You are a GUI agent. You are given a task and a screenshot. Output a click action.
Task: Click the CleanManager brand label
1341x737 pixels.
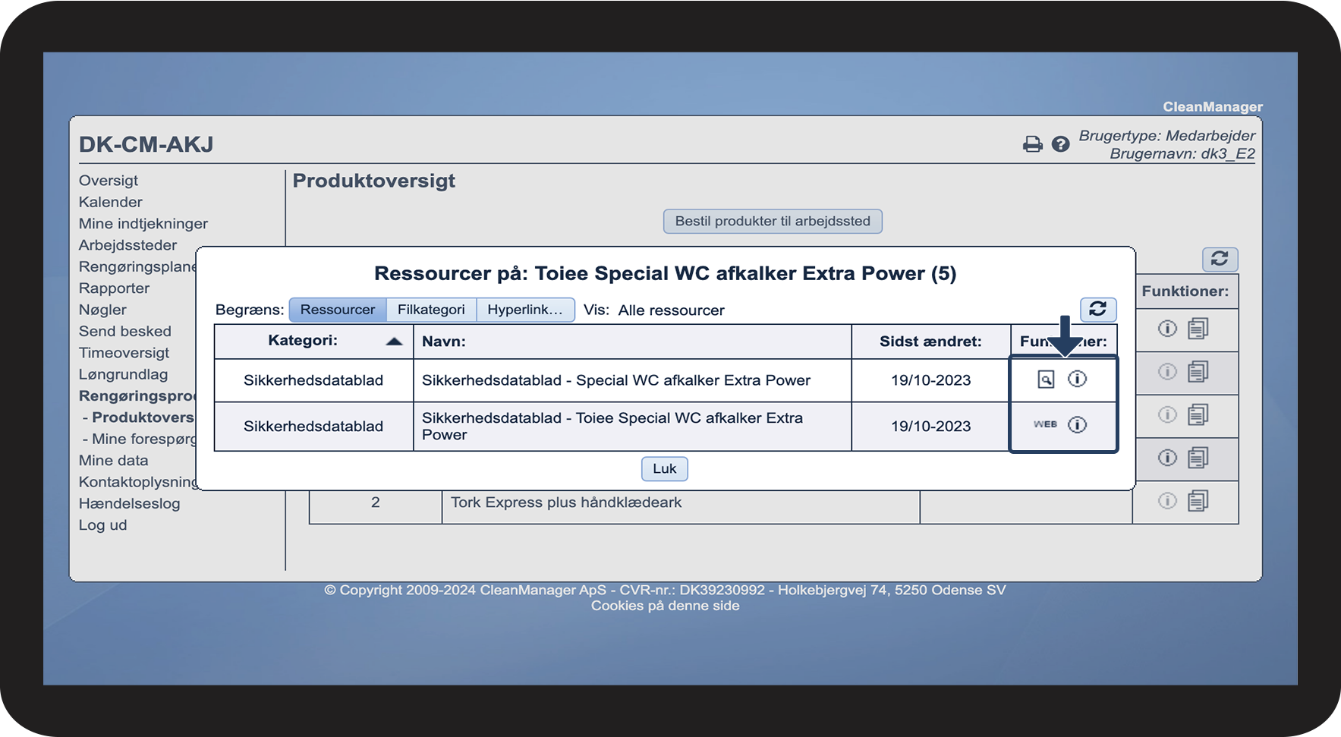[1213, 107]
